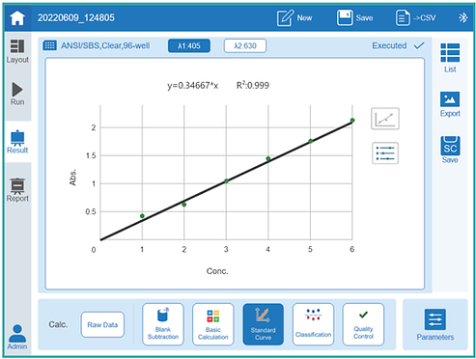Click the Conc. axis label

(217, 271)
